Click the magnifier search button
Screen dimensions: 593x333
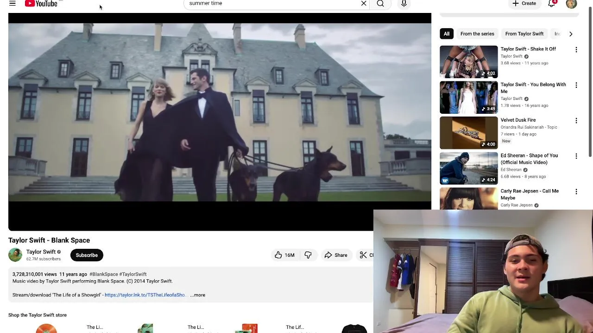click(380, 4)
